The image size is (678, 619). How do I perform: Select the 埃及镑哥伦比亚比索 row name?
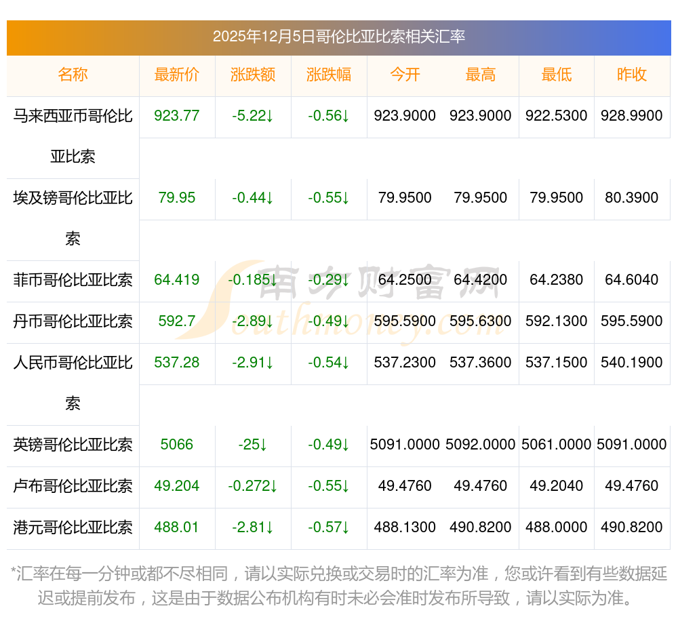coord(73,218)
